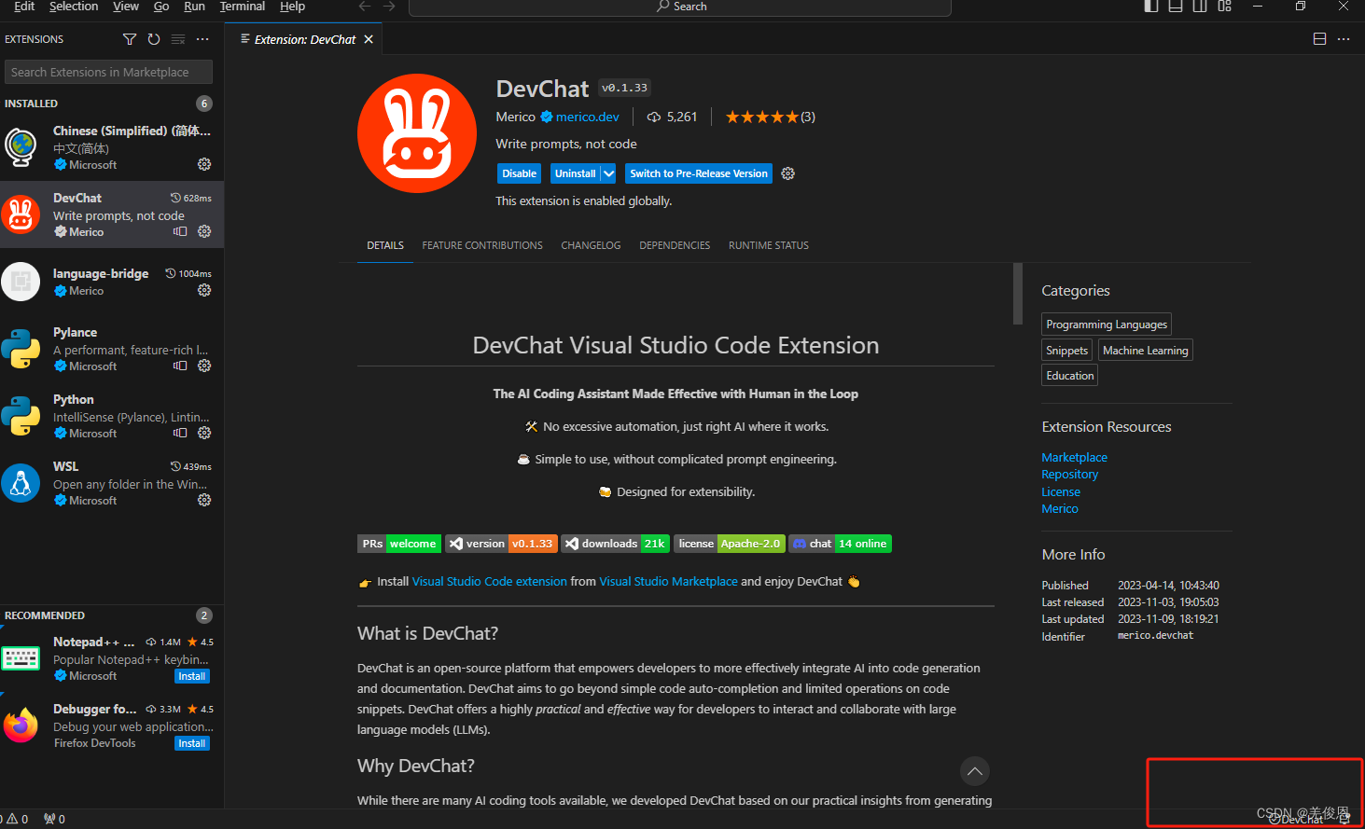Click the five-star rating
Image resolution: width=1365 pixels, height=829 pixels.
pos(762,117)
